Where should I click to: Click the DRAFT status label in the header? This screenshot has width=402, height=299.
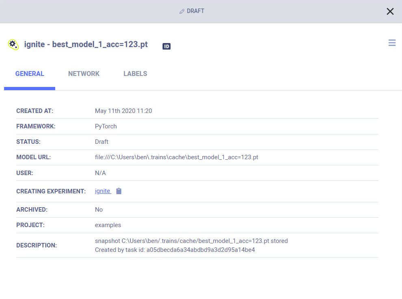(x=195, y=11)
